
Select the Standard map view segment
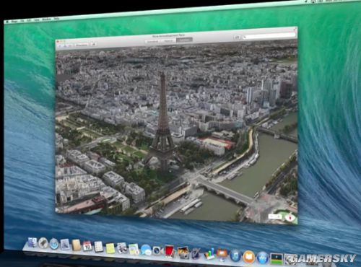point(153,41)
